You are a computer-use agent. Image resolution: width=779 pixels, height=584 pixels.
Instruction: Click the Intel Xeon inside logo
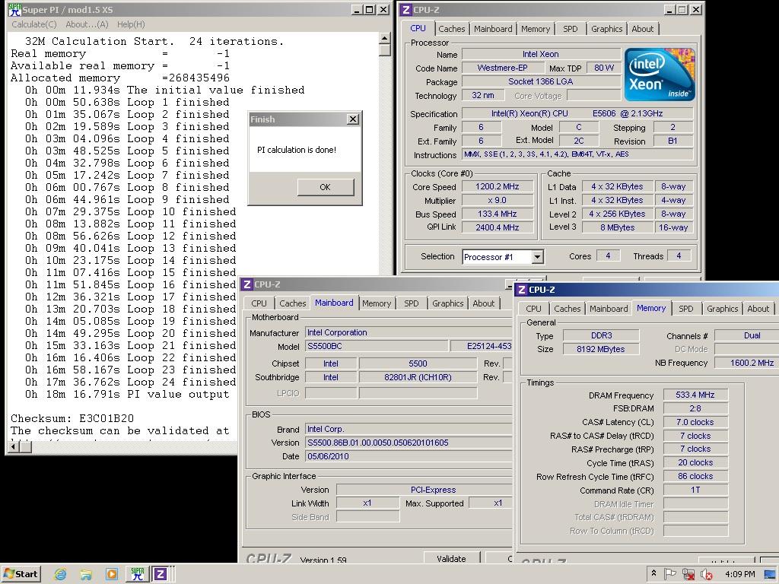[x=660, y=75]
